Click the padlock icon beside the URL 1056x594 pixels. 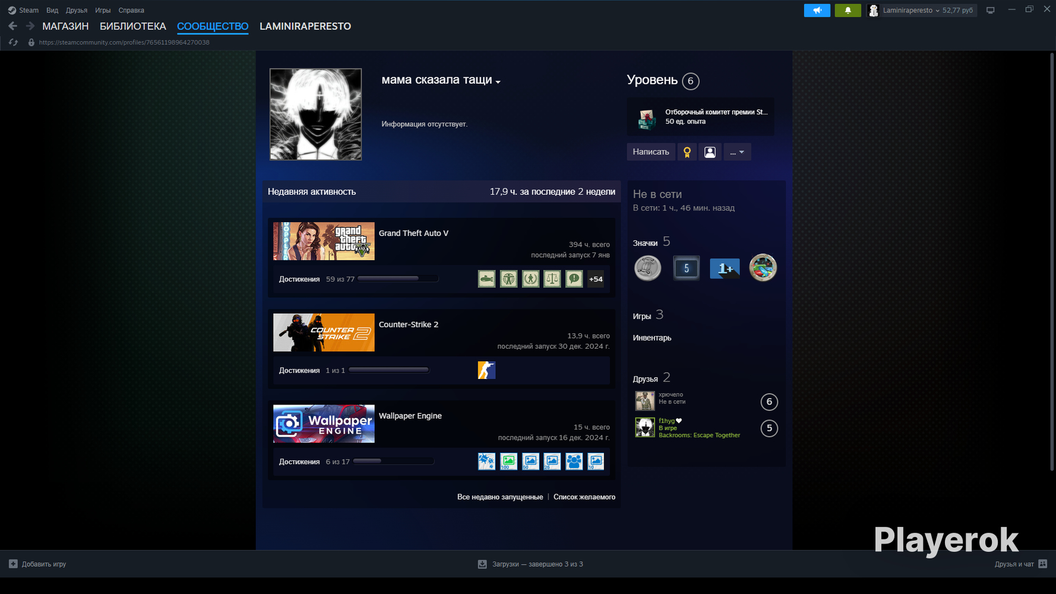pyautogui.click(x=31, y=42)
